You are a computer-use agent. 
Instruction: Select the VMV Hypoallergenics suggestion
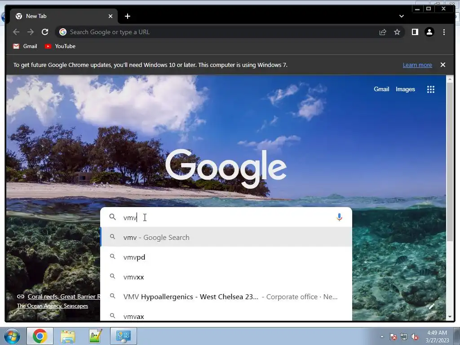click(226, 296)
